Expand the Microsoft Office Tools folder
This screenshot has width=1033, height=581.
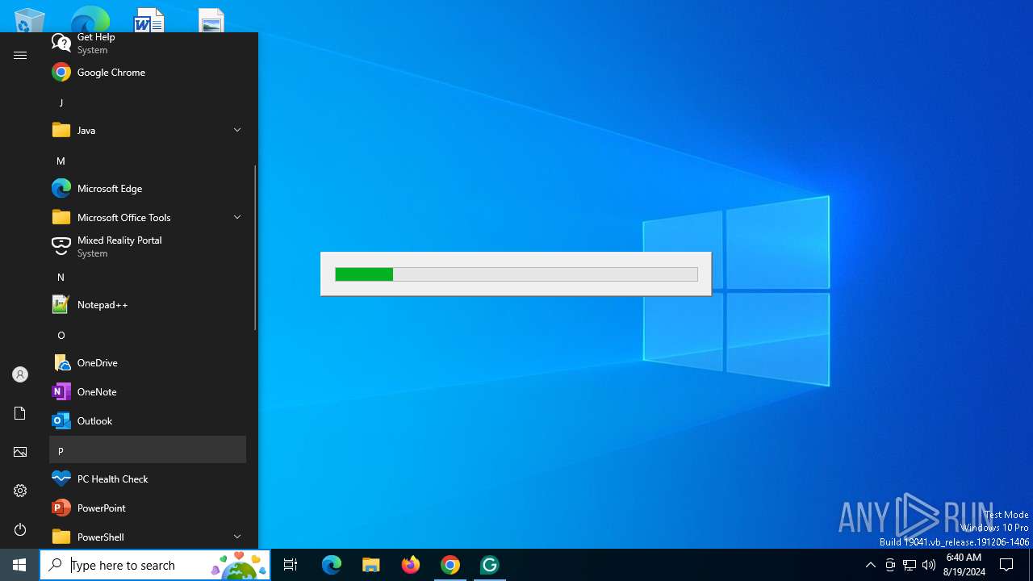click(x=148, y=217)
